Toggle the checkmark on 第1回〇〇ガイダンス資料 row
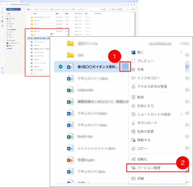This screenshot has width=193, height=187. tap(60, 67)
